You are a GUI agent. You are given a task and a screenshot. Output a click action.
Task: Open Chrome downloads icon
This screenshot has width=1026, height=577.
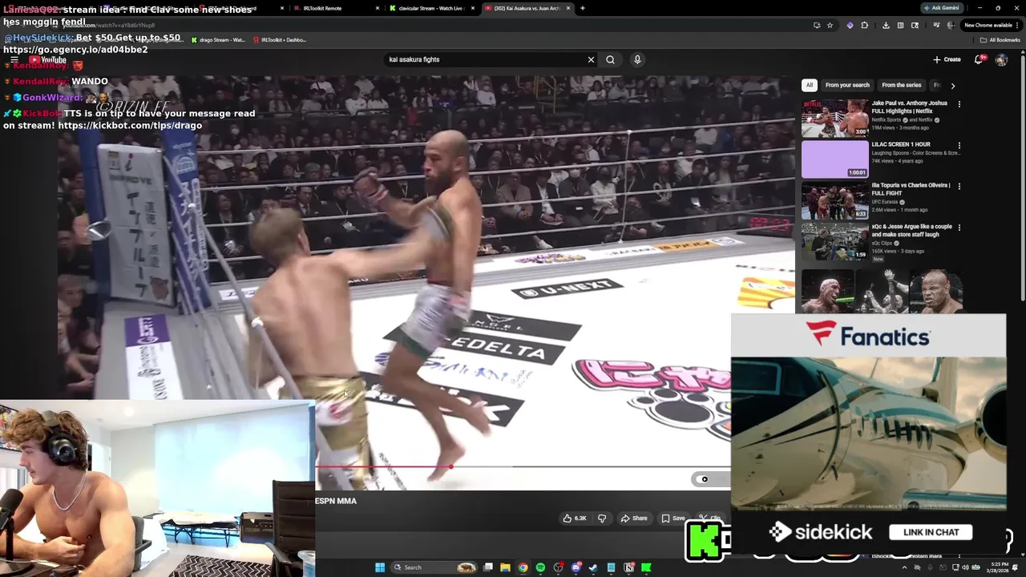(886, 25)
